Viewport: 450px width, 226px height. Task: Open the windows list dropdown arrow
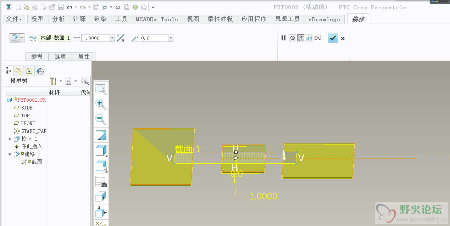pos(111,7)
